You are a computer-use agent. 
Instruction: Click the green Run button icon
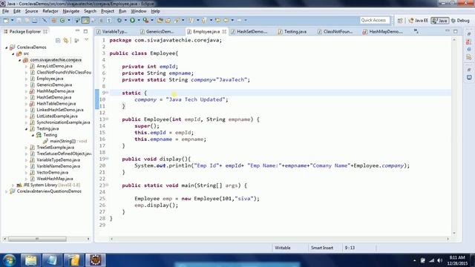pos(132,20)
